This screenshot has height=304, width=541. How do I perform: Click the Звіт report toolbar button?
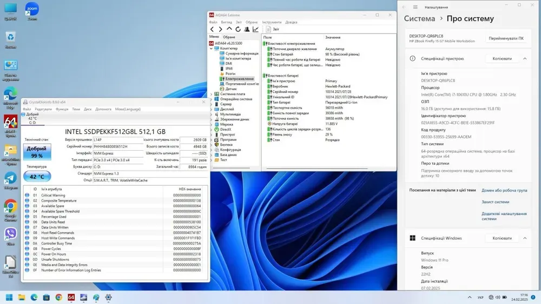pyautogui.click(x=272, y=29)
